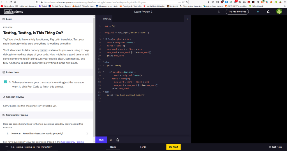Click the lesson panel vertical scrollbar
287x151 pixels.
[x=94, y=77]
